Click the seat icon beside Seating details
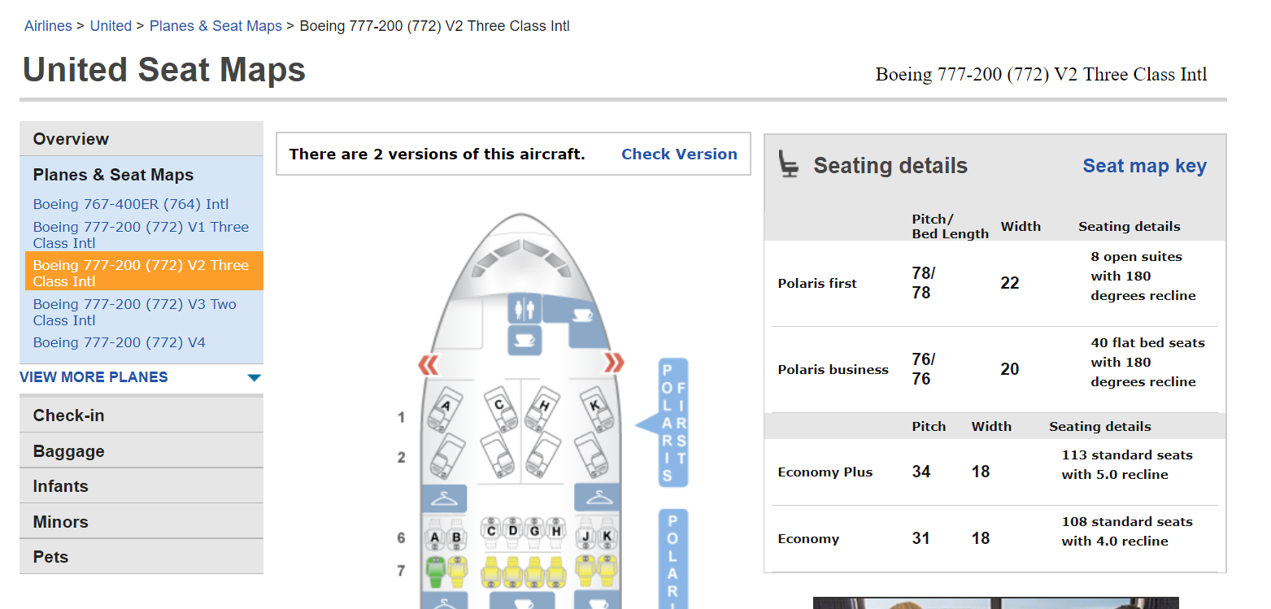Screen dimensions: 1271x609 788,164
